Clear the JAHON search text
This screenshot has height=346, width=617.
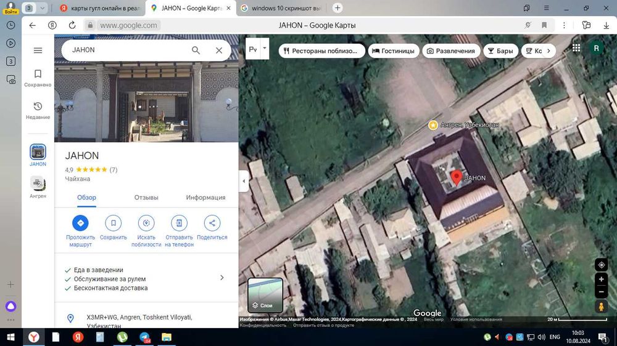(x=219, y=50)
